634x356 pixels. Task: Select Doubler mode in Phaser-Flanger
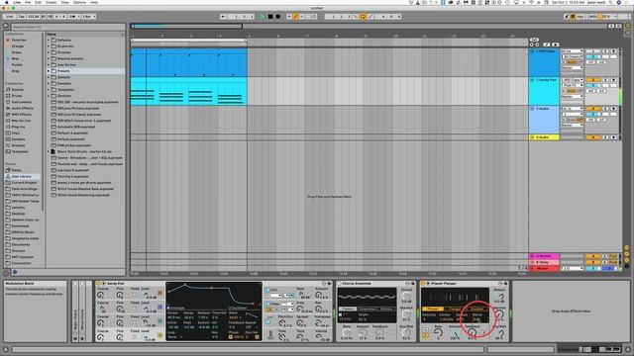coord(477,309)
